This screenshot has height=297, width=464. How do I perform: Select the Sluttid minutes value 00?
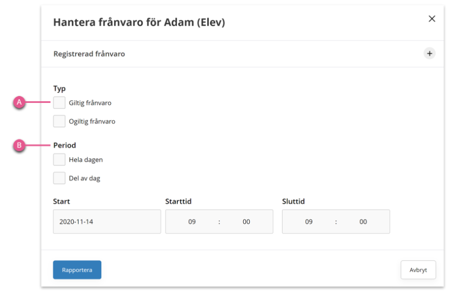pyautogui.click(x=363, y=222)
